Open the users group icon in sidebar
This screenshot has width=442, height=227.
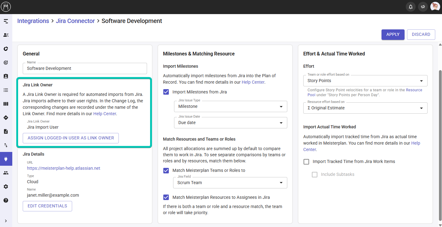pos(6,173)
